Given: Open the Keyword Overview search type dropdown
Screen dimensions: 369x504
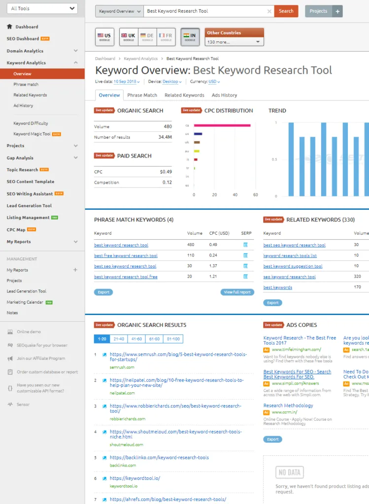Looking at the screenshot, I should click(x=119, y=11).
